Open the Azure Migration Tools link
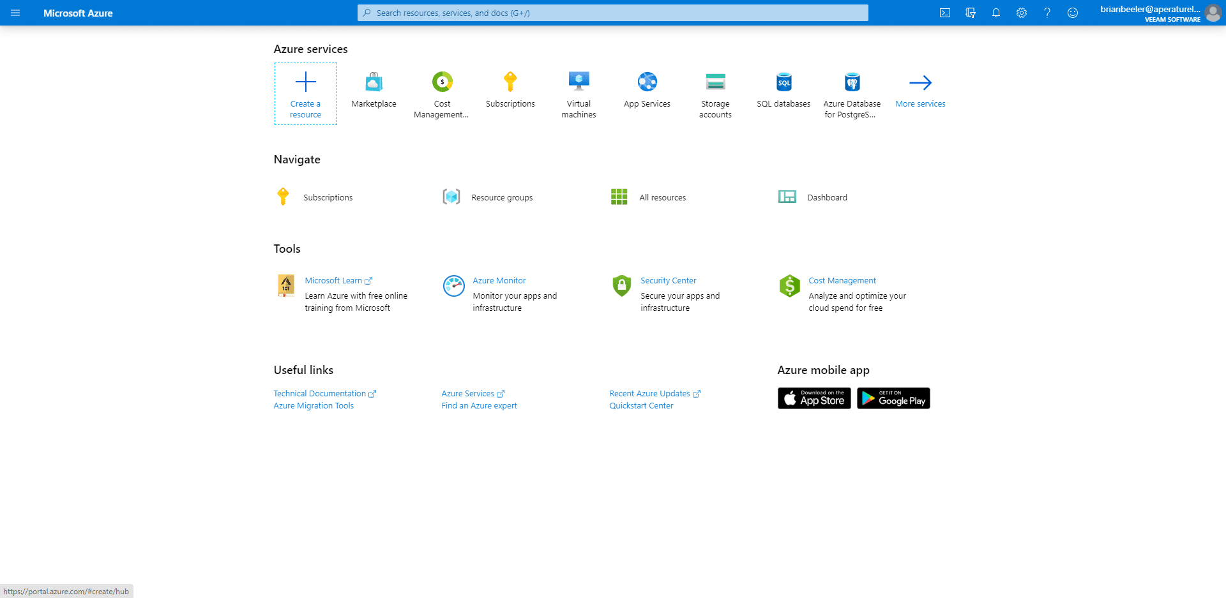Screen dimensions: 1226x598 [x=314, y=406]
